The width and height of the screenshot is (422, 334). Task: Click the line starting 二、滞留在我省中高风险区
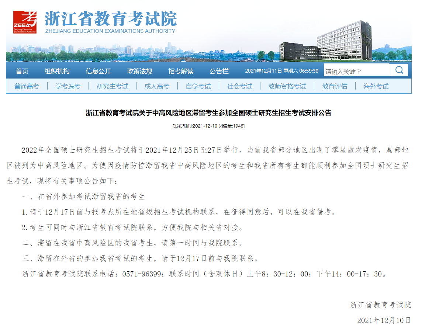tap(133, 243)
